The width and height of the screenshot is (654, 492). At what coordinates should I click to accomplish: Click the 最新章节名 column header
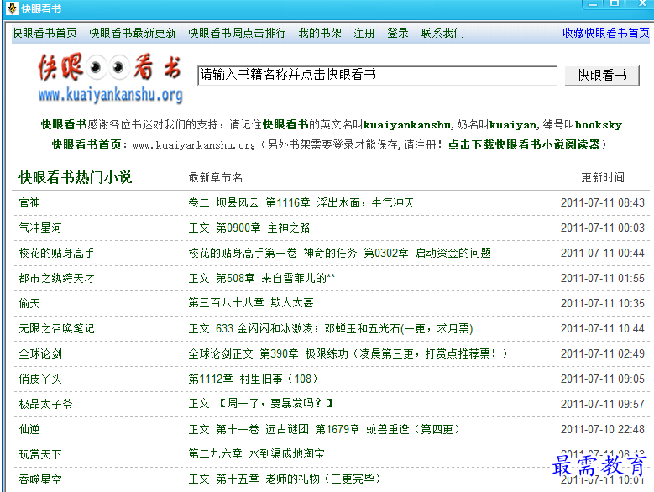215,178
